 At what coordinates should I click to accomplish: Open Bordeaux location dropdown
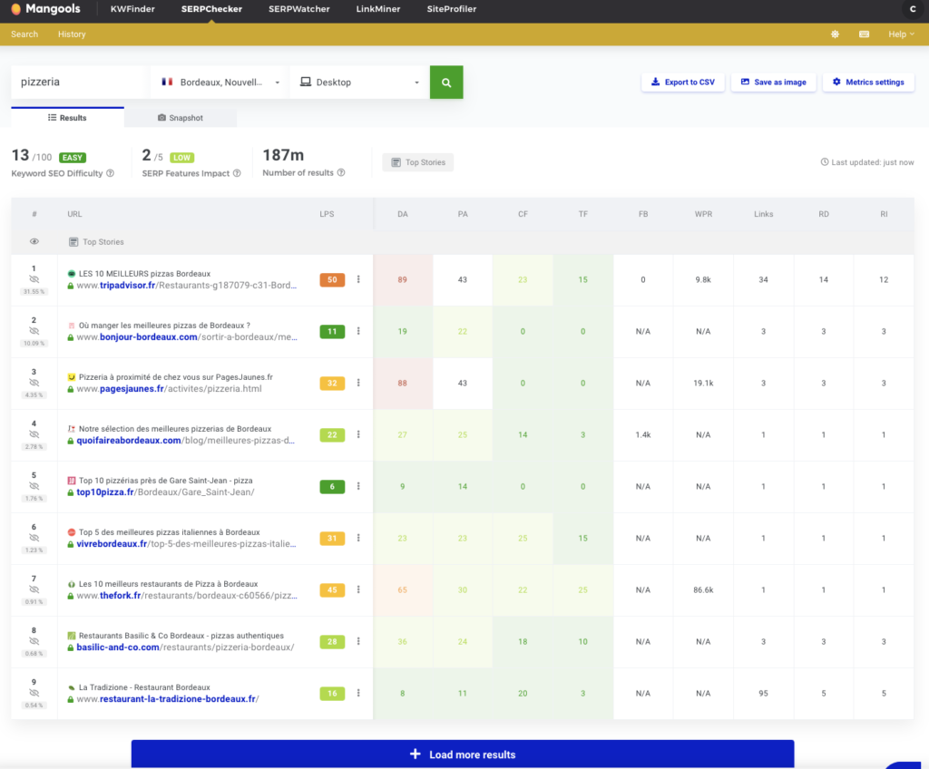(x=220, y=83)
